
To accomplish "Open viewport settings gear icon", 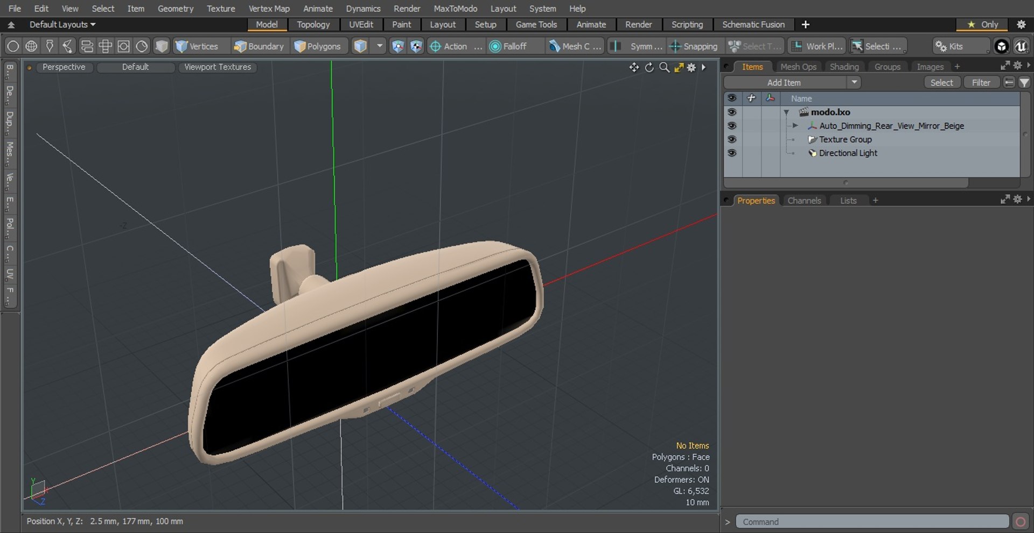I will coord(691,67).
